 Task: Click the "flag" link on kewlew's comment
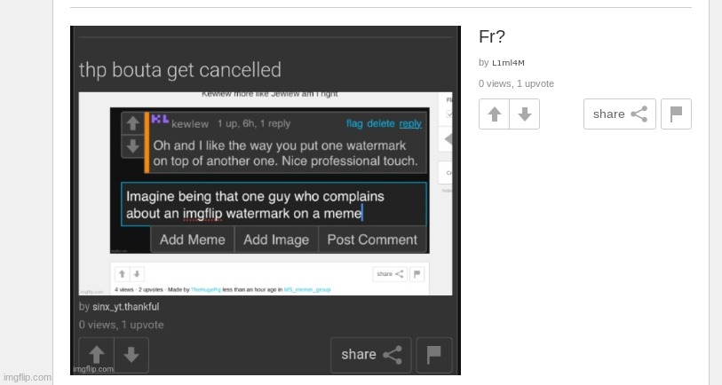pyautogui.click(x=354, y=123)
